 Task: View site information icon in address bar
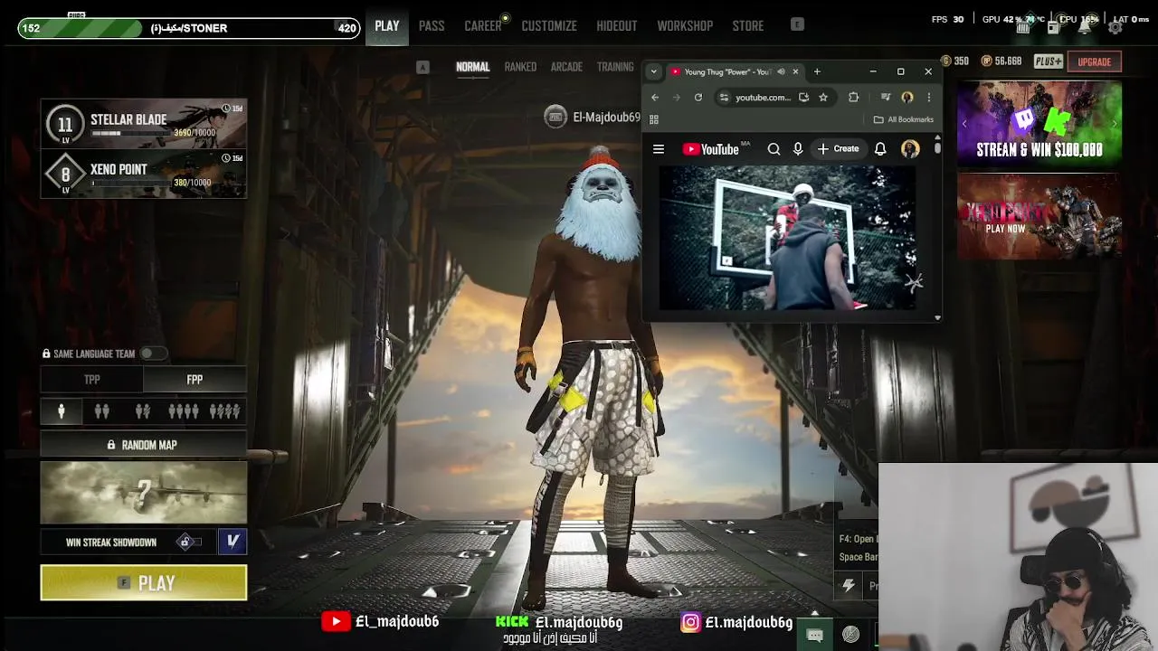point(723,98)
